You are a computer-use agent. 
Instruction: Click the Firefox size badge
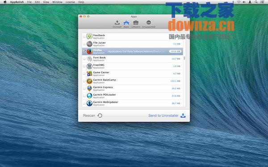(175, 51)
